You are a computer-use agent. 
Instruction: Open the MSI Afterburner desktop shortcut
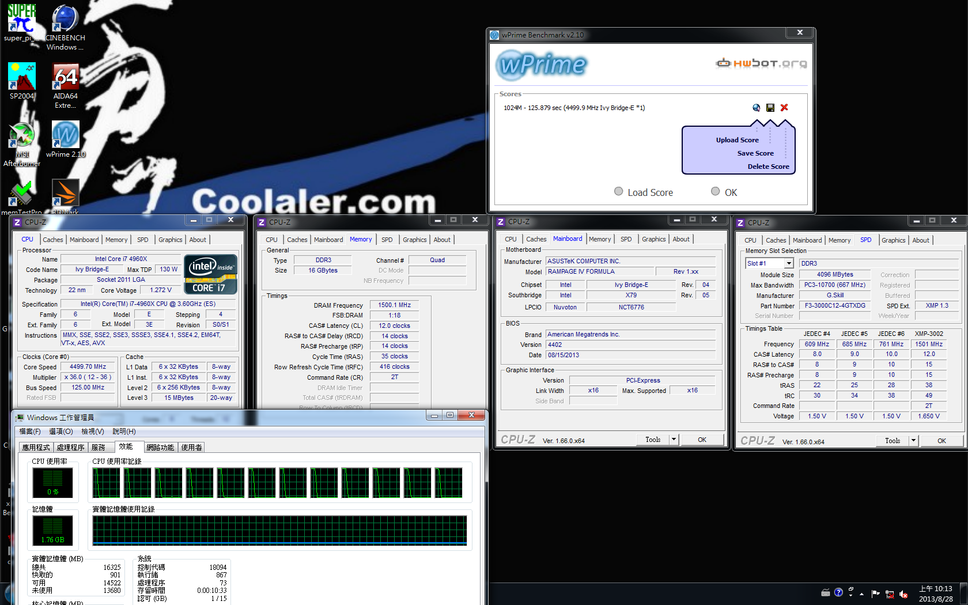click(x=21, y=144)
